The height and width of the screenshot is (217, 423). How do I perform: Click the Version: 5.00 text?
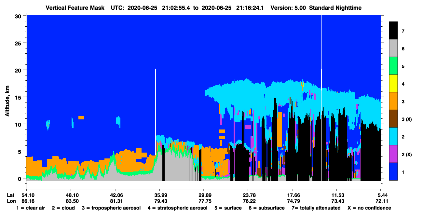pyautogui.click(x=288, y=7)
